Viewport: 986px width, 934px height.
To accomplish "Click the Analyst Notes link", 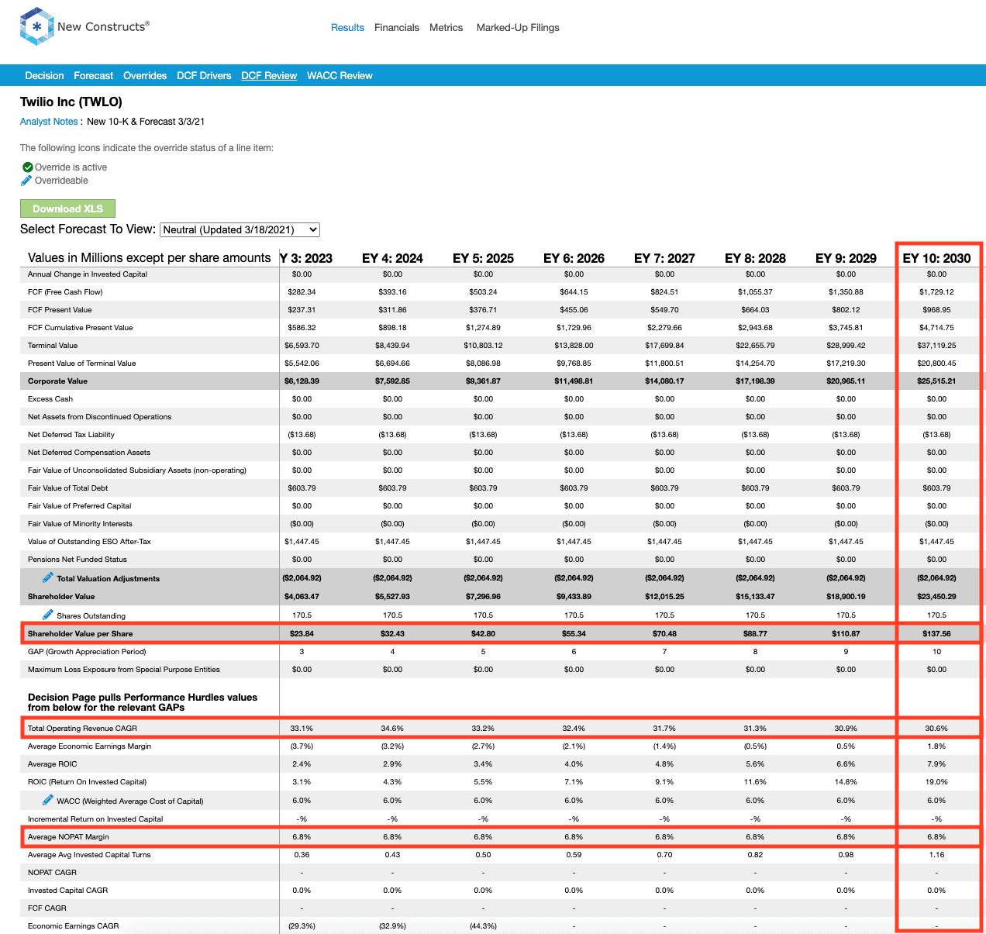I will 49,122.
